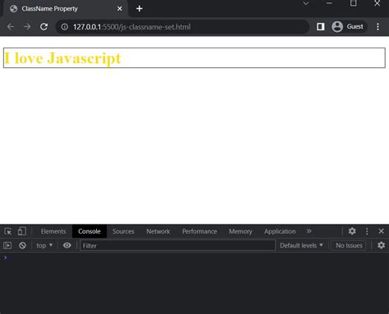Toggle the device toolbar icon
This screenshot has height=314, width=389.
click(22, 231)
